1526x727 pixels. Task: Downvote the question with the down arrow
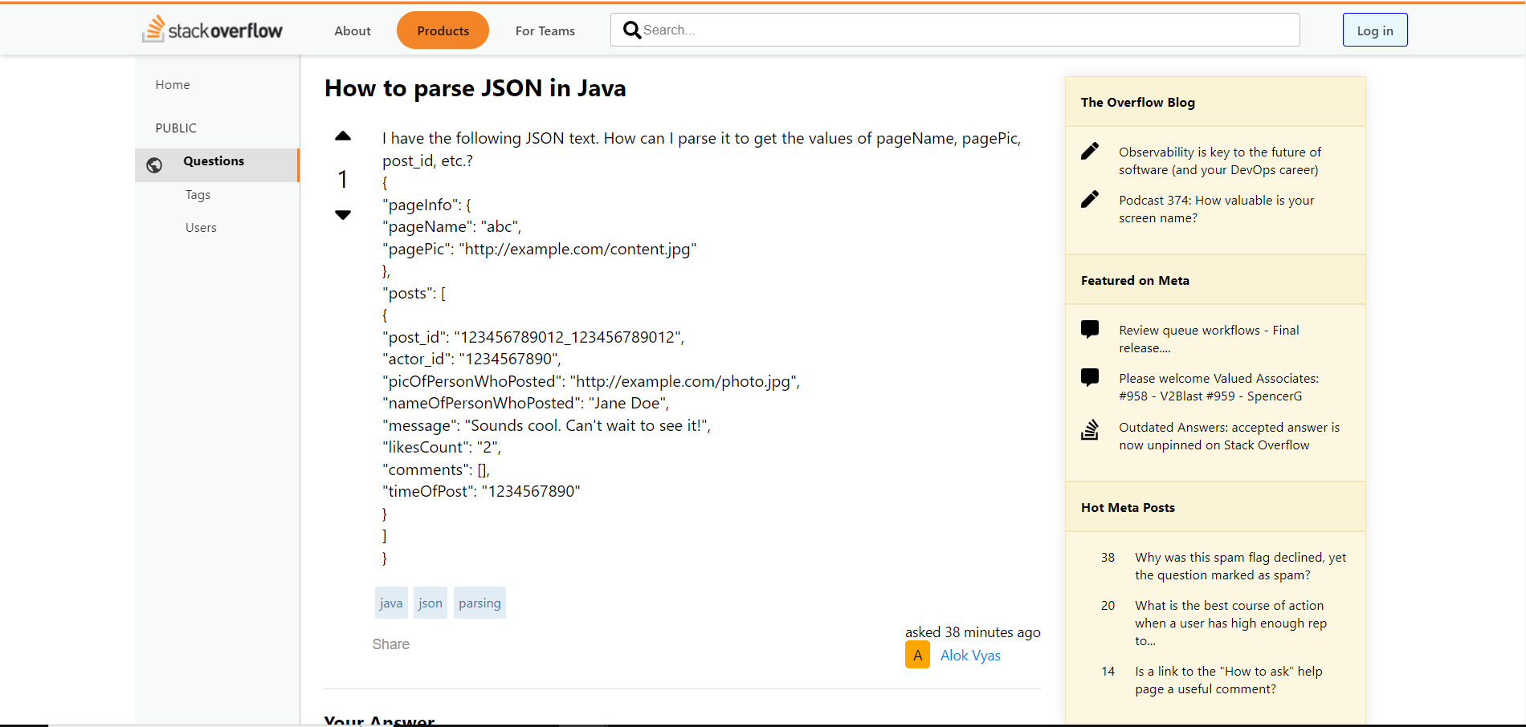tap(343, 214)
